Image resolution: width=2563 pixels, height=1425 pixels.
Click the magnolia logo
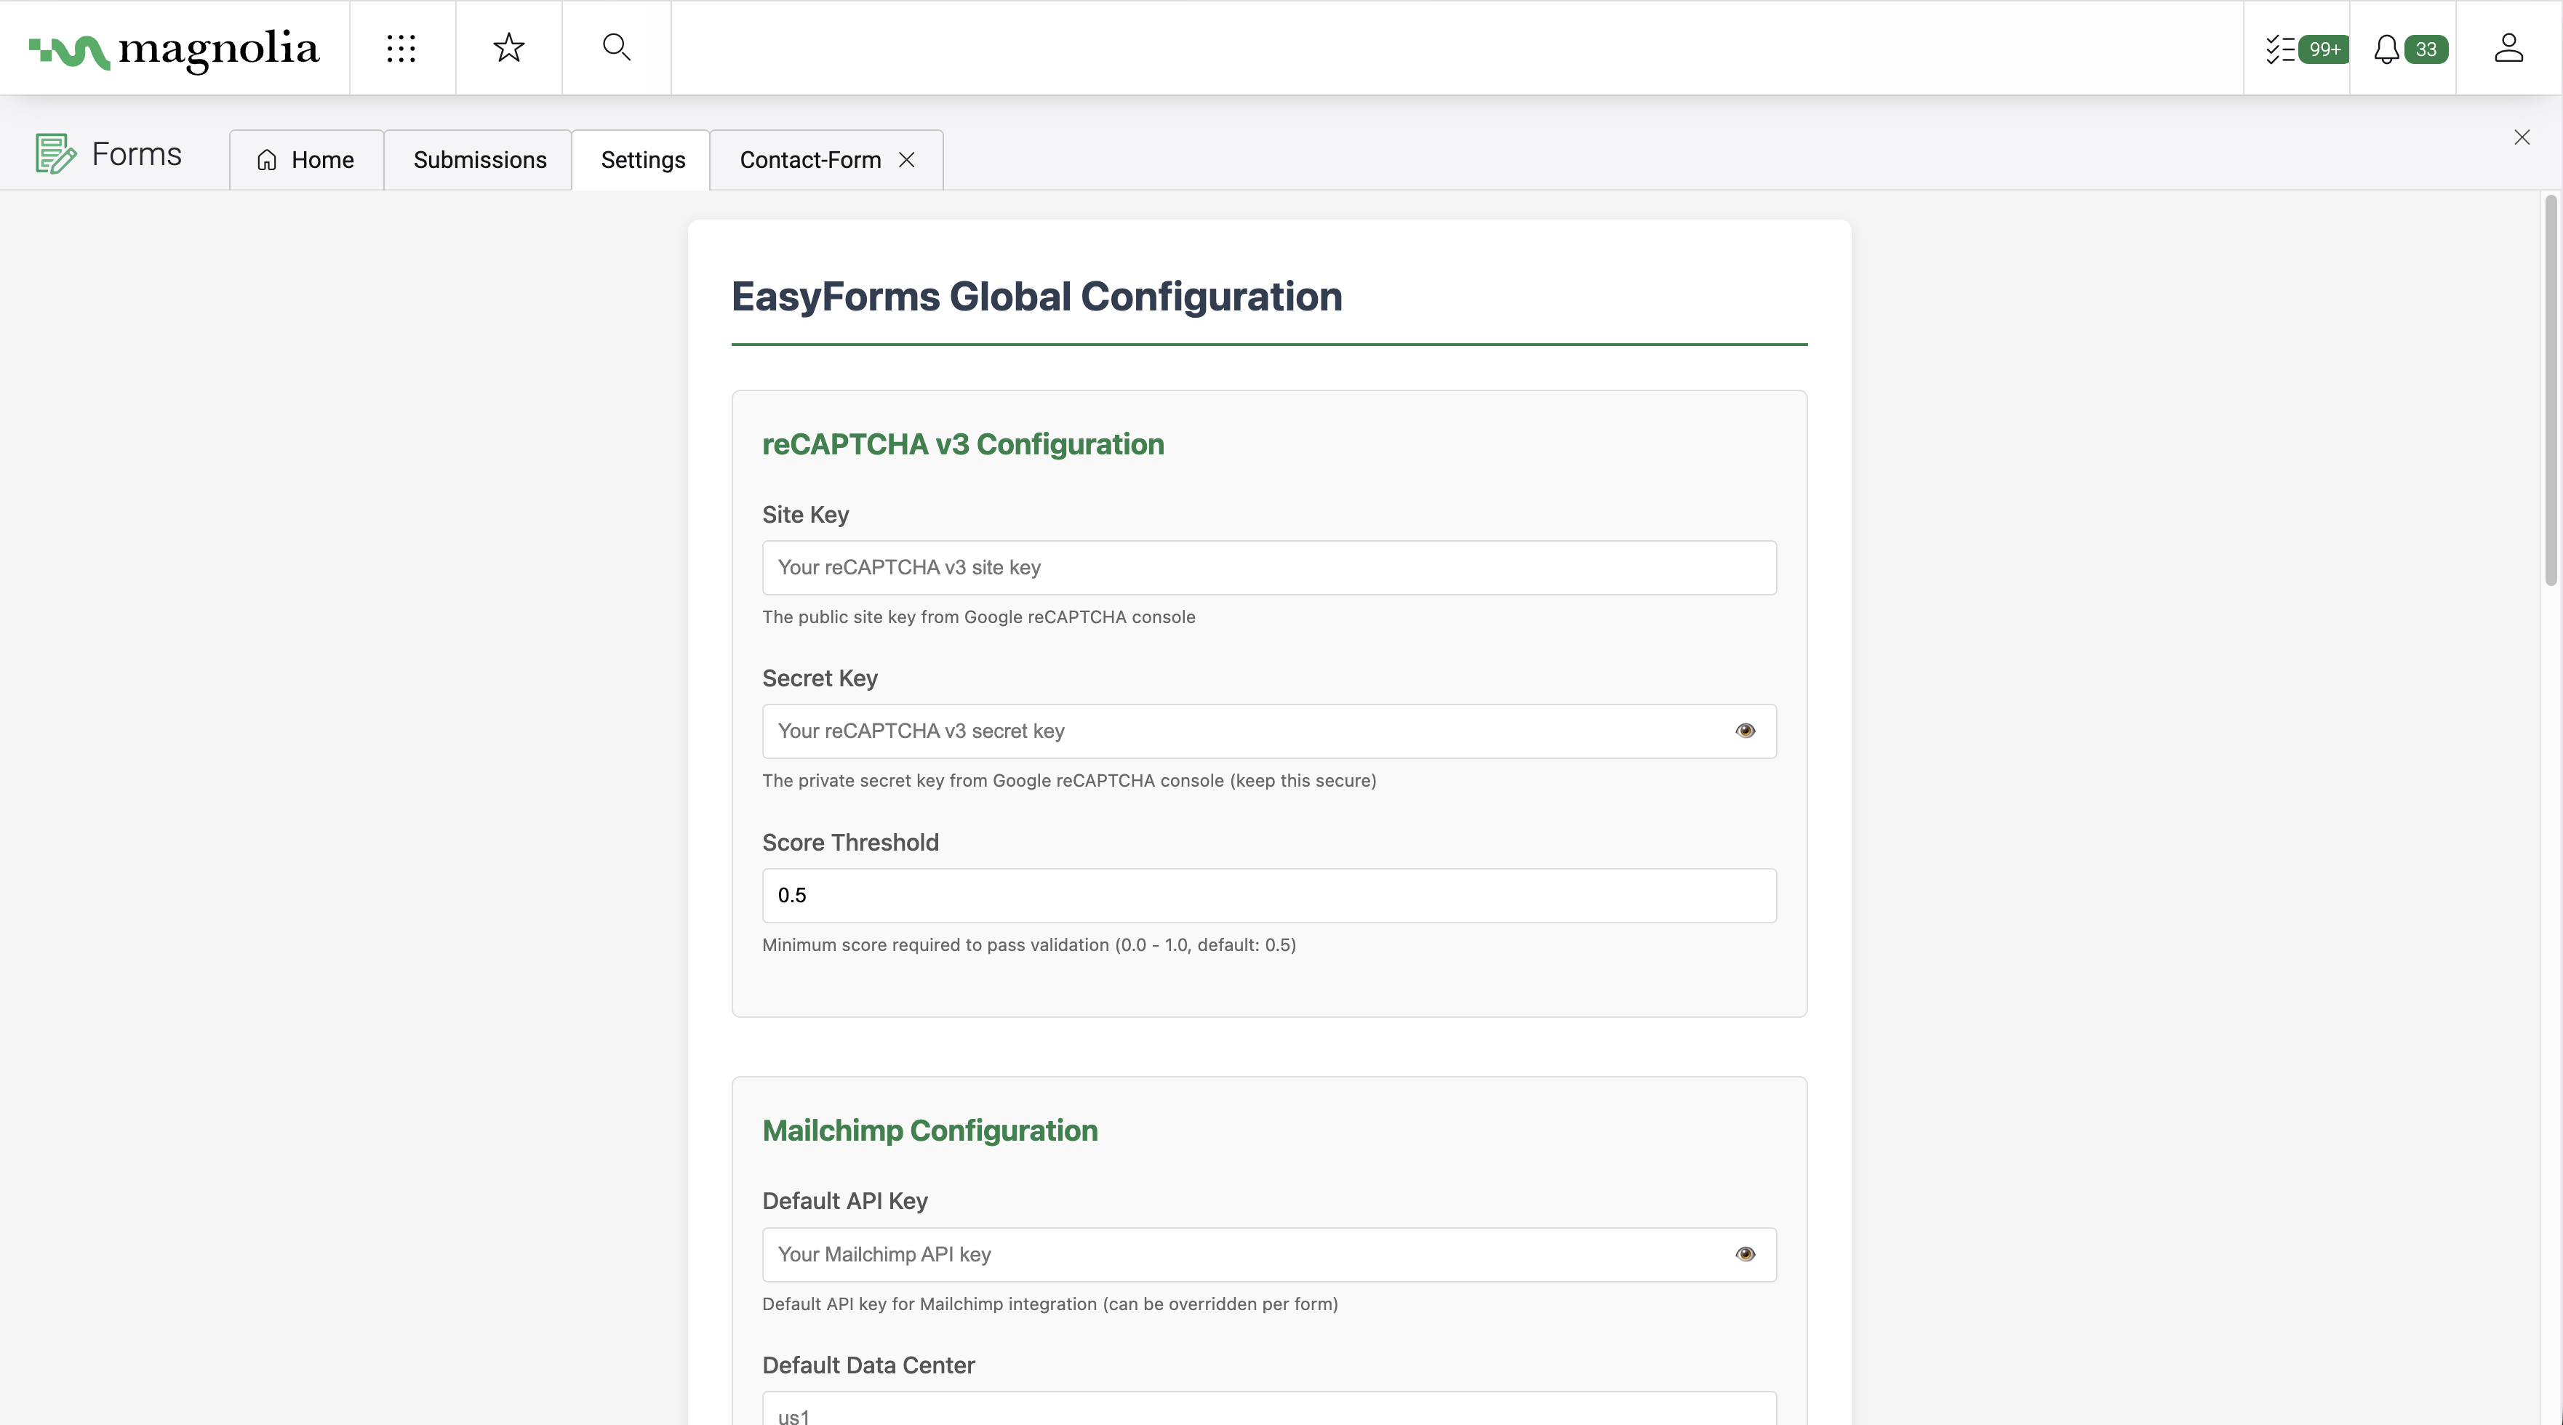click(x=174, y=49)
